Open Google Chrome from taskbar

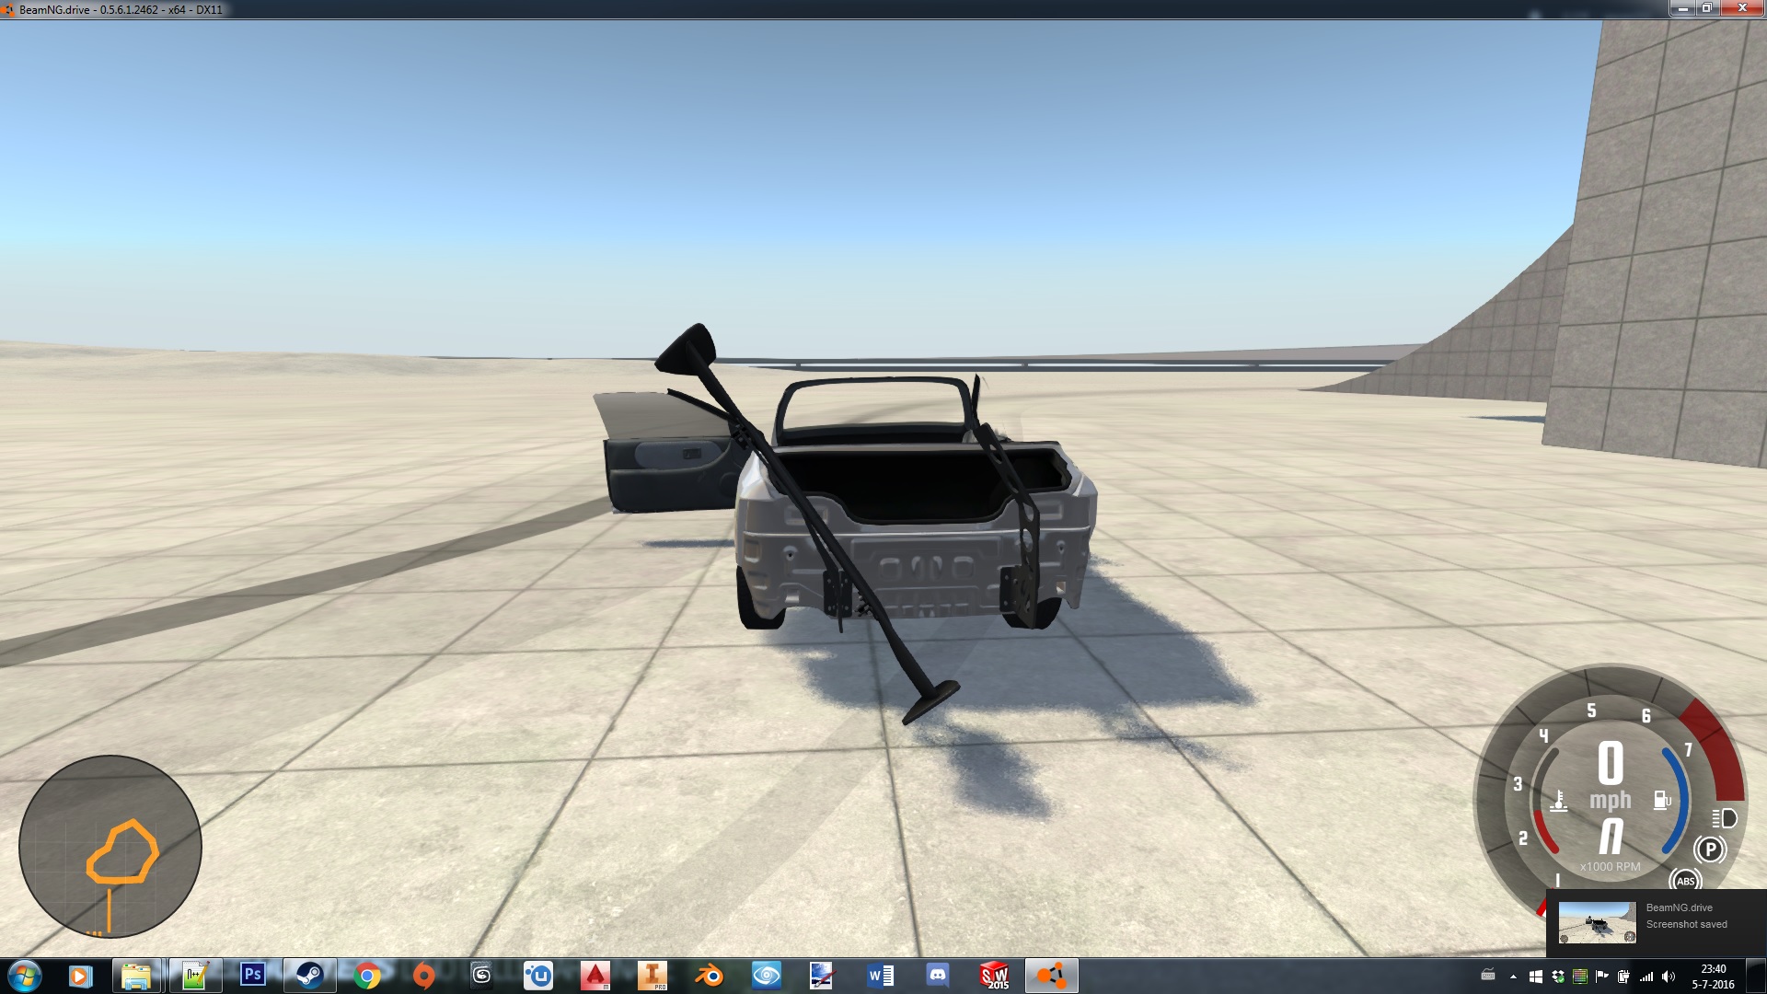coord(366,976)
